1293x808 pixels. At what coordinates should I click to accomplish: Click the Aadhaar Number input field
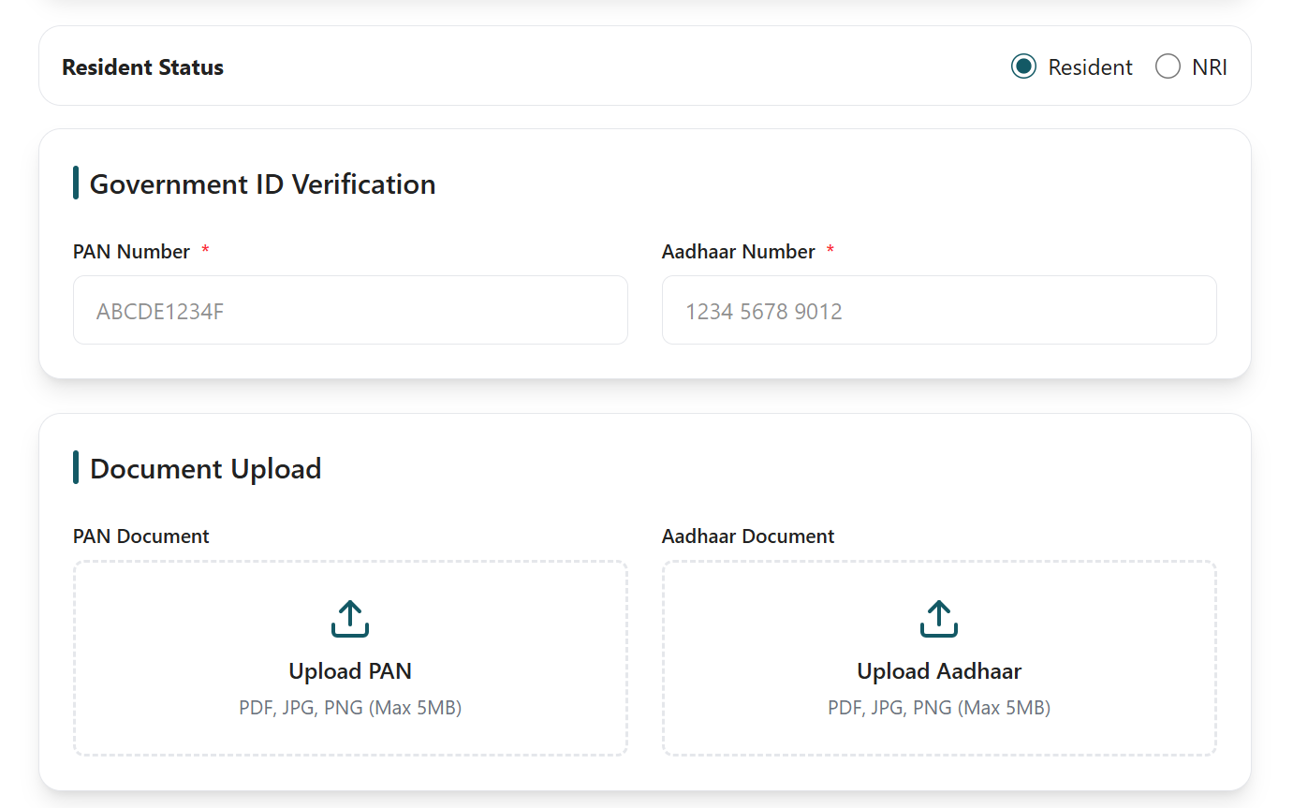coord(939,310)
